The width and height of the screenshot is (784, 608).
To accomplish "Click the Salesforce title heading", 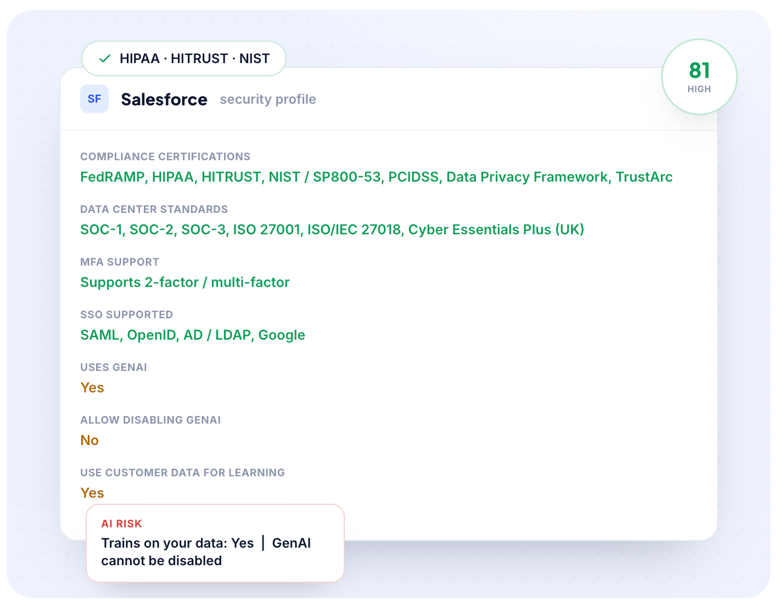I will click(164, 99).
